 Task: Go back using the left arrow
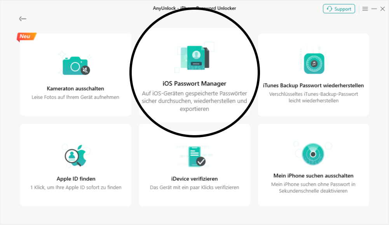[23, 19]
